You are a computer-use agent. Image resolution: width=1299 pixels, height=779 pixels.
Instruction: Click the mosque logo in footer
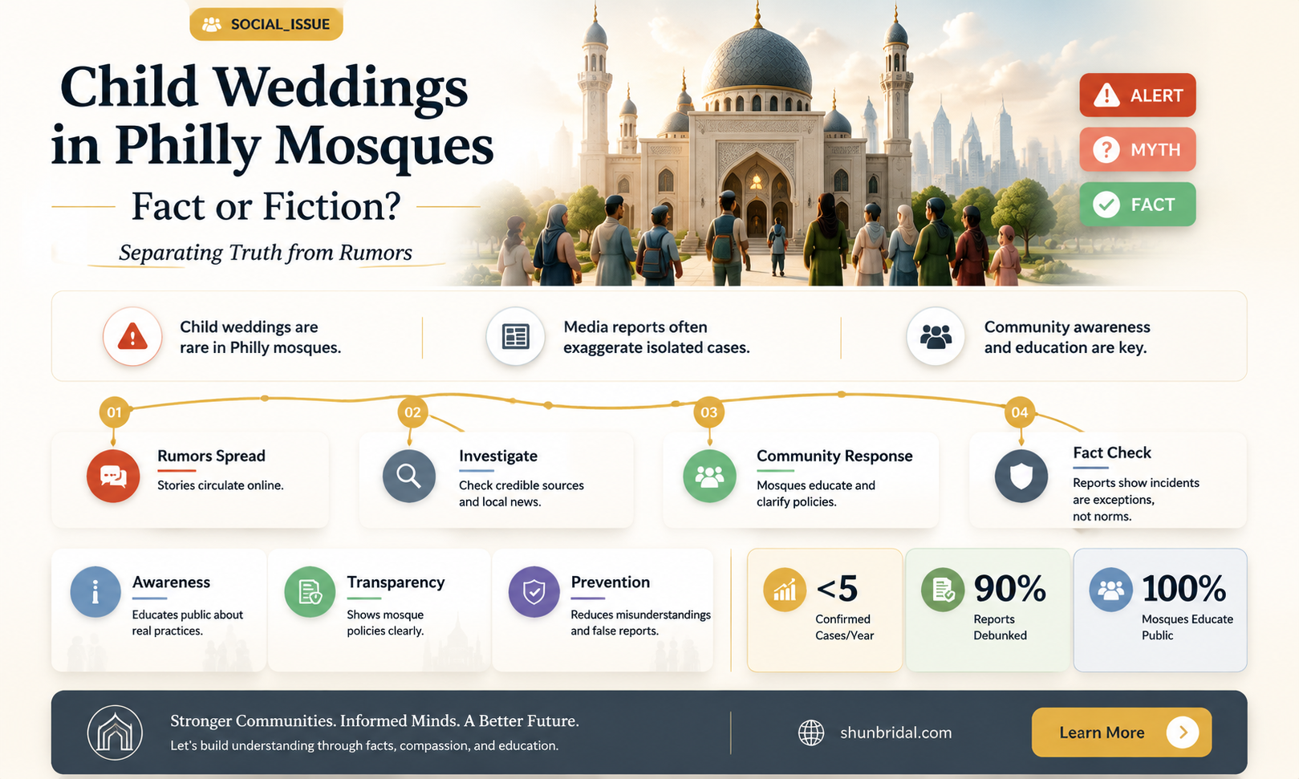[115, 732]
